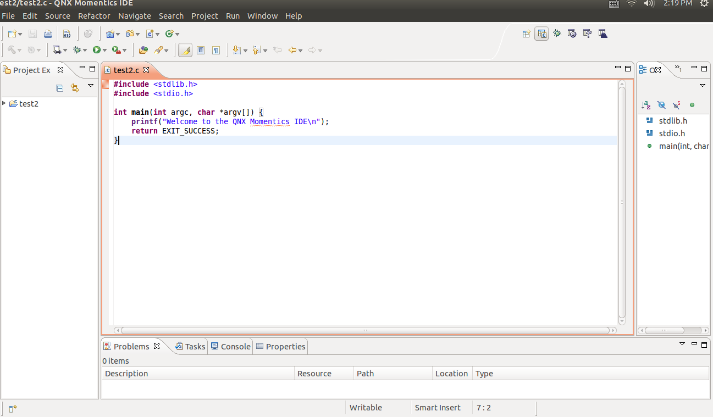
Task: Switch to the Console tab
Action: point(230,346)
